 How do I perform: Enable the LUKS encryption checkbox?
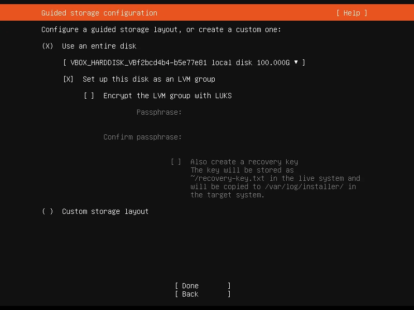(89, 96)
